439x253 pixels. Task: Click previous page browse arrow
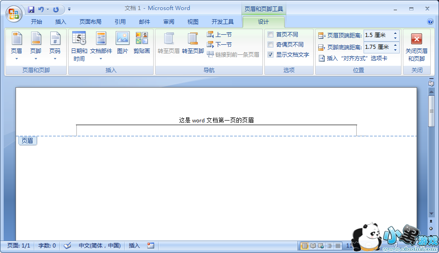pyautogui.click(x=431, y=221)
